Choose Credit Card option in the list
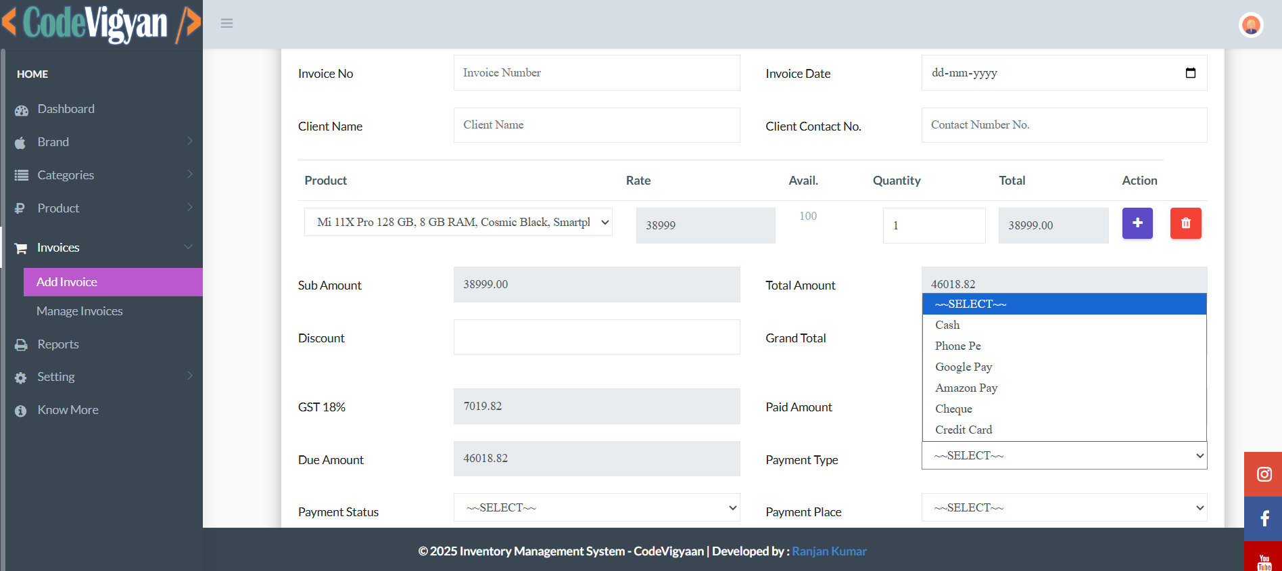 point(964,430)
